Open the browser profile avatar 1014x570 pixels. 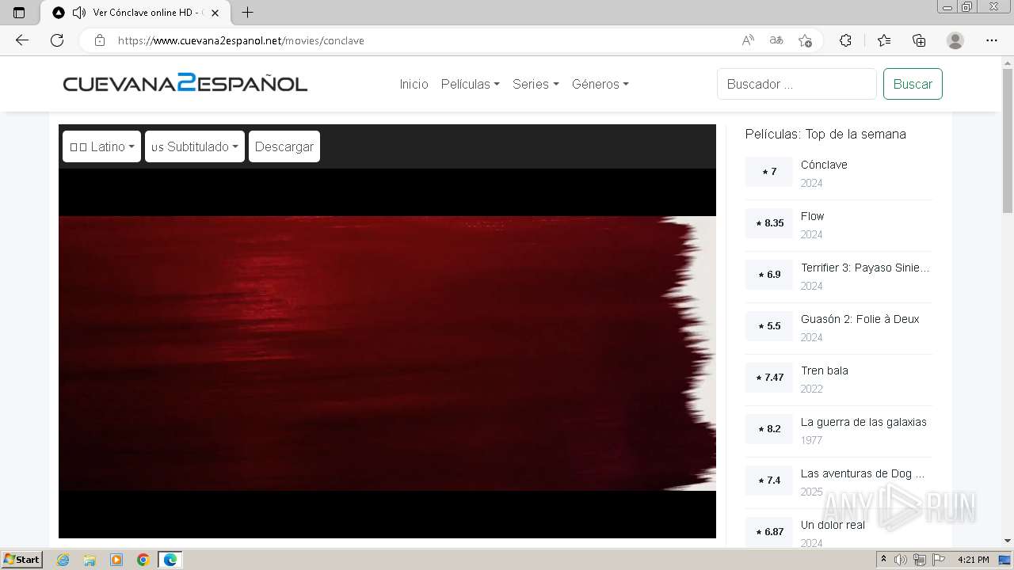955,40
